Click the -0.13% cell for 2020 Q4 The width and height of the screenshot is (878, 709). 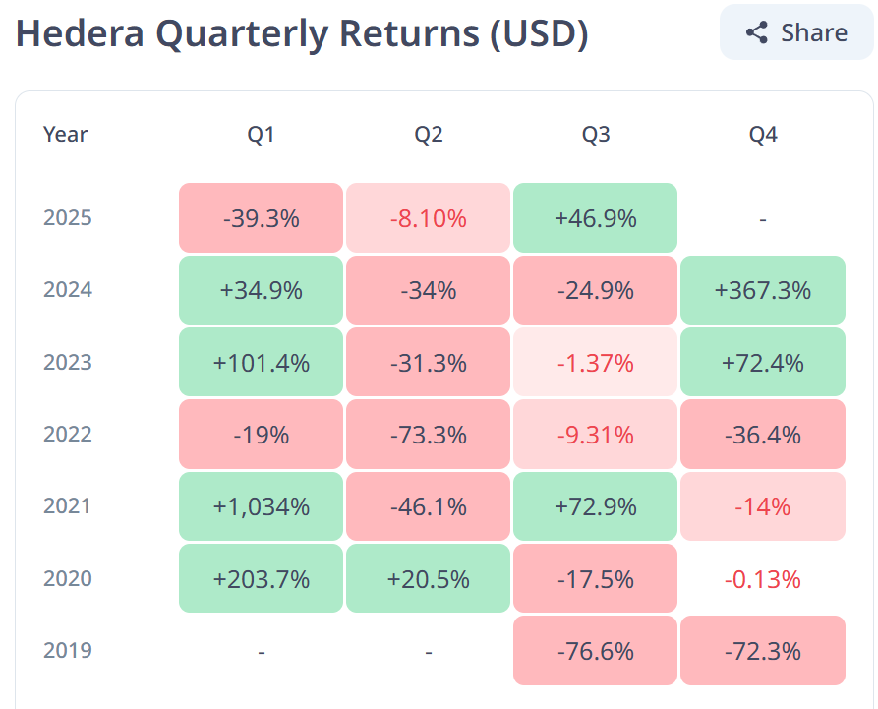click(762, 578)
